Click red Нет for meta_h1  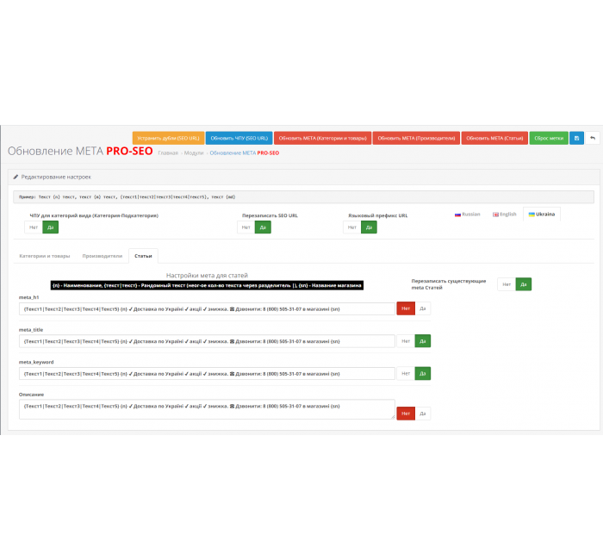pyautogui.click(x=406, y=308)
